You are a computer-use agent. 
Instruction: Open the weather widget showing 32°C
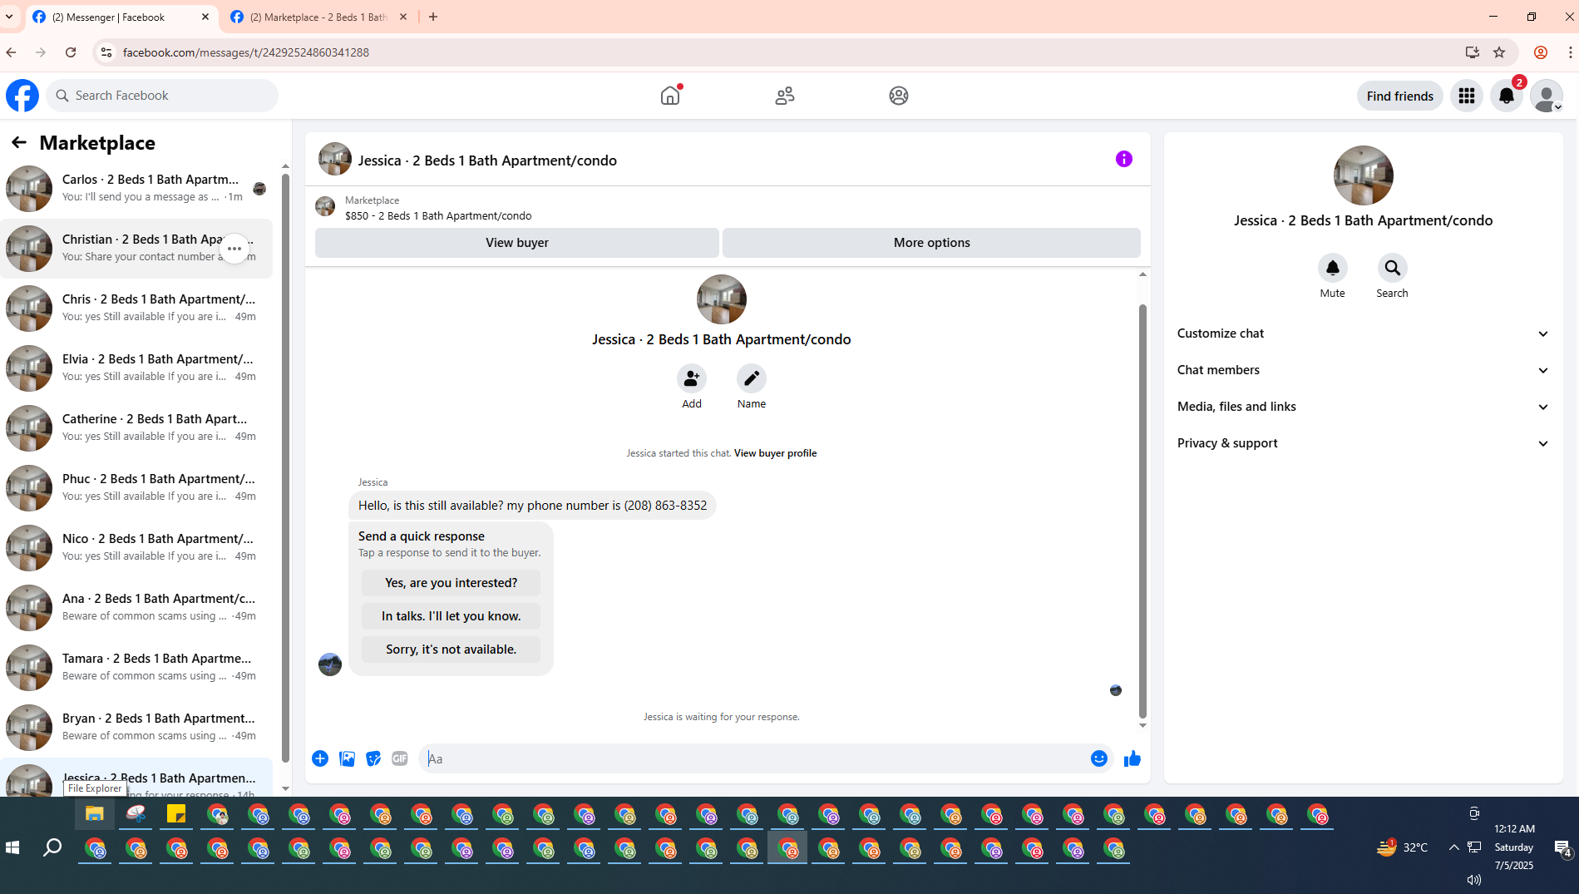1402,847
